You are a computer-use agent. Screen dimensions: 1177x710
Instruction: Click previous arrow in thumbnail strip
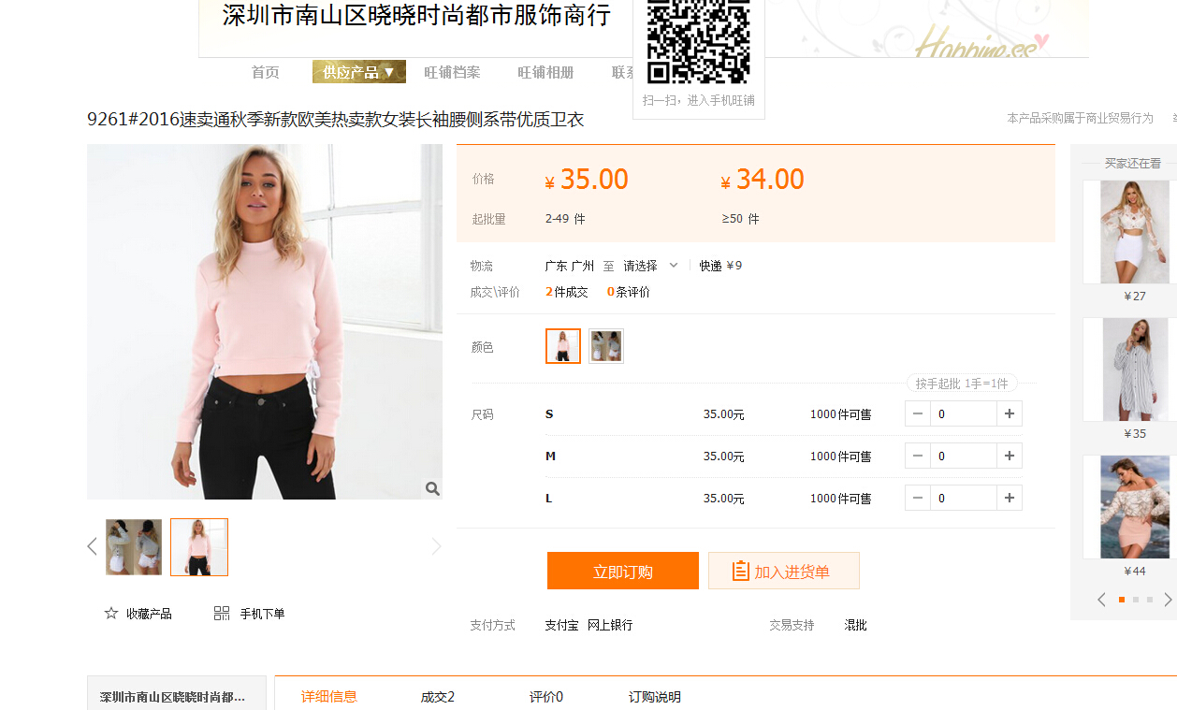(x=92, y=546)
